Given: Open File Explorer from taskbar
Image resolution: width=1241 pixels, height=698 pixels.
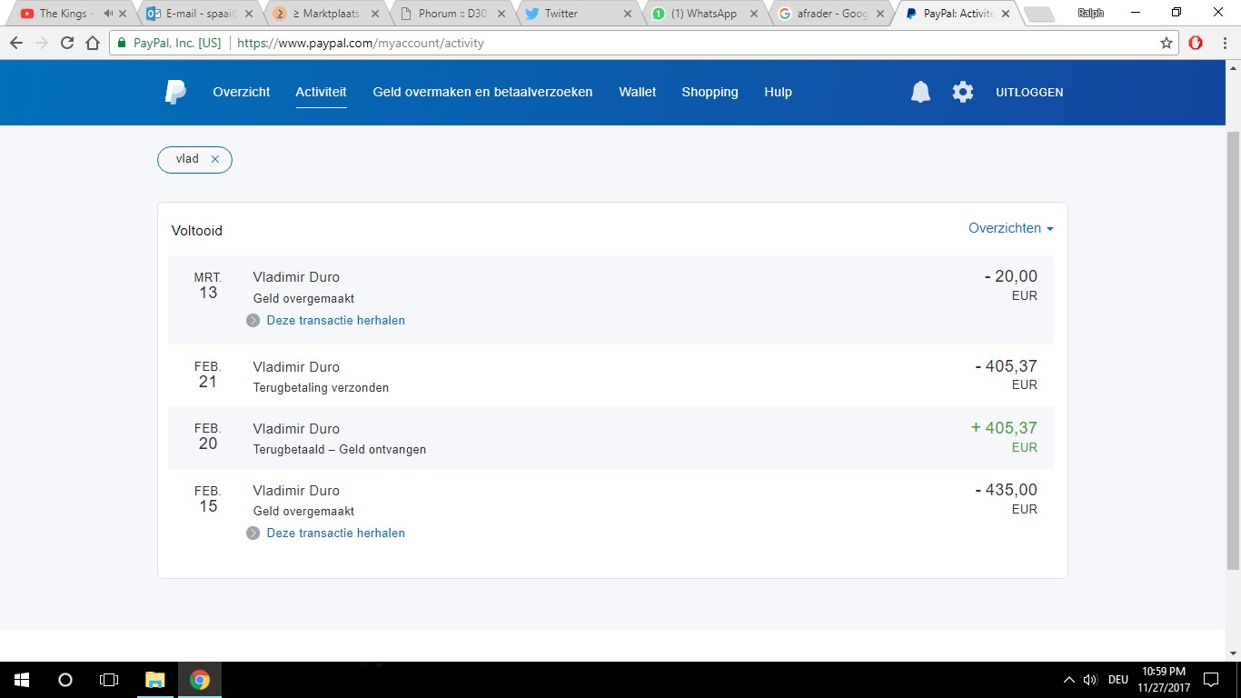Looking at the screenshot, I should click(155, 680).
